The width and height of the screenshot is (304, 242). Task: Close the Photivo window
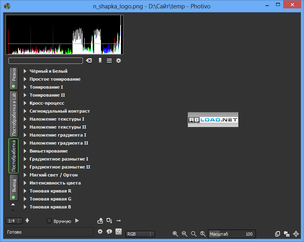coord(292,5)
